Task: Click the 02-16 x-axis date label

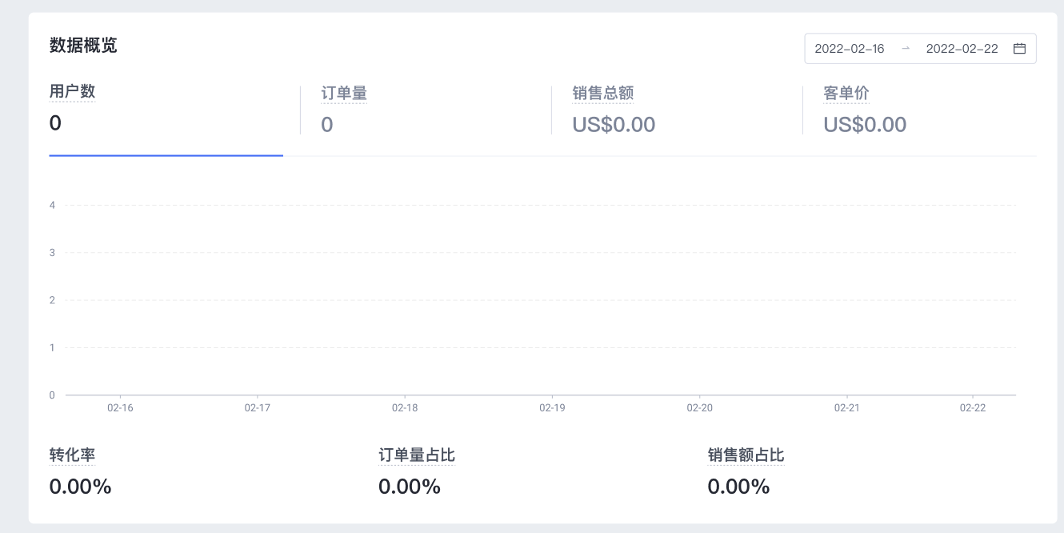Action: (x=120, y=408)
